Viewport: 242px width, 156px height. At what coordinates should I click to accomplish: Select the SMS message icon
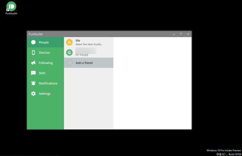pos(33,73)
